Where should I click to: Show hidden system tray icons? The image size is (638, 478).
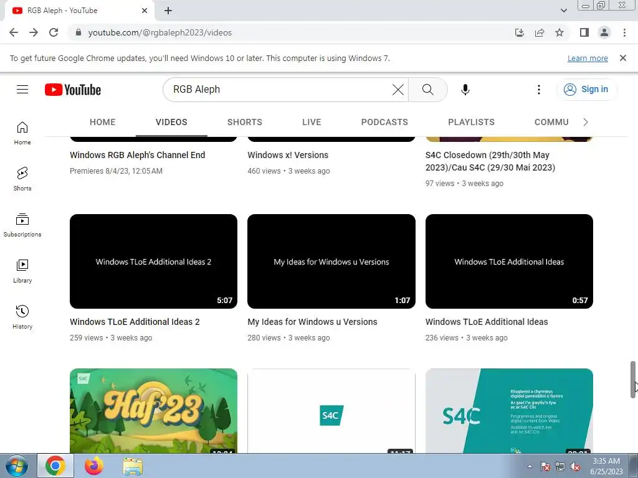coord(530,466)
